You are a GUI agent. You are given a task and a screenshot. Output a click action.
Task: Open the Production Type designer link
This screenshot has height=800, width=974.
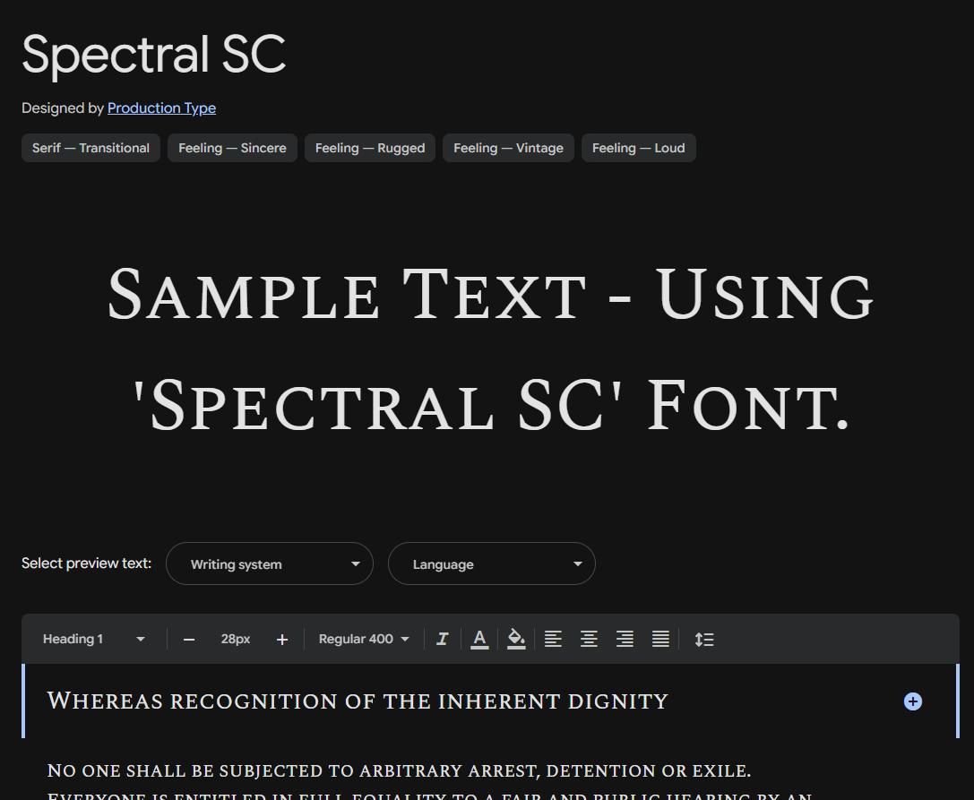(x=161, y=108)
